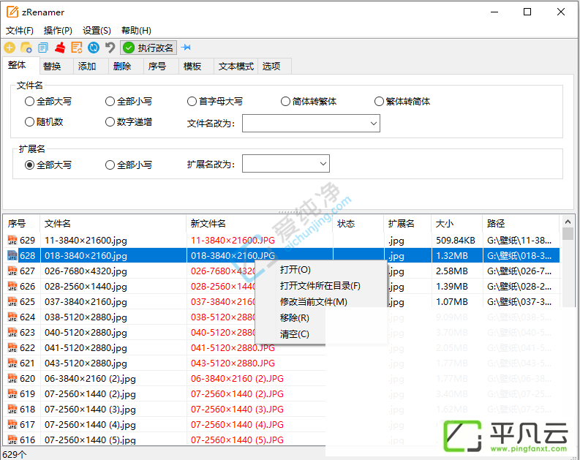Select file 041-5120×2880.jpg in the list
This screenshot has width=580, height=460.
coord(86,348)
